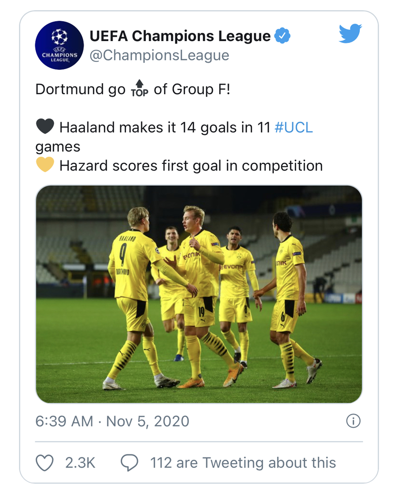Viewport: 398px width, 495px height.
Task: Click the UEFA Champions League display name
Action: 180,36
